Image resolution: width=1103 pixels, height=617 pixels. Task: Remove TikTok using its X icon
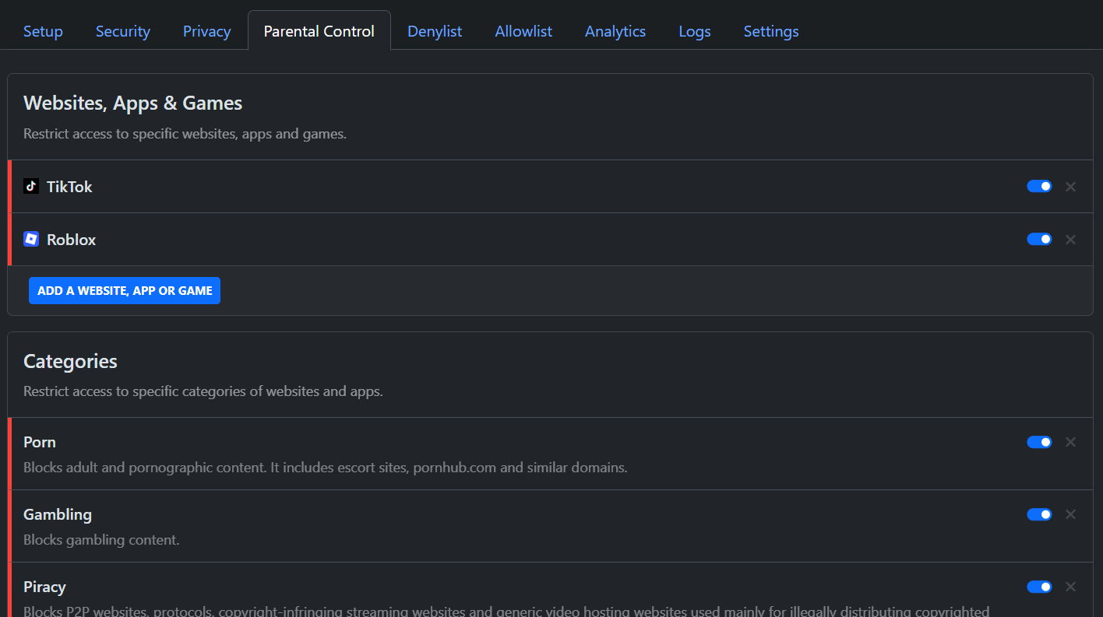(1070, 187)
